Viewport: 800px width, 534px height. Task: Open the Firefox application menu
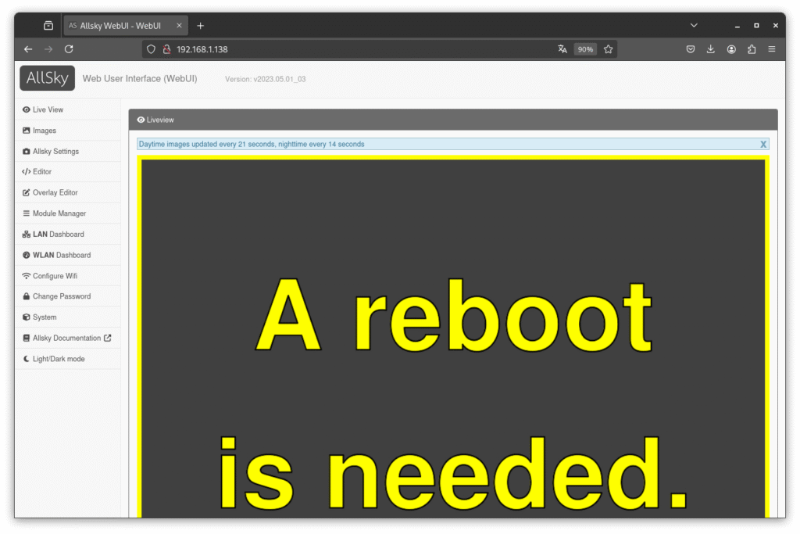point(772,49)
